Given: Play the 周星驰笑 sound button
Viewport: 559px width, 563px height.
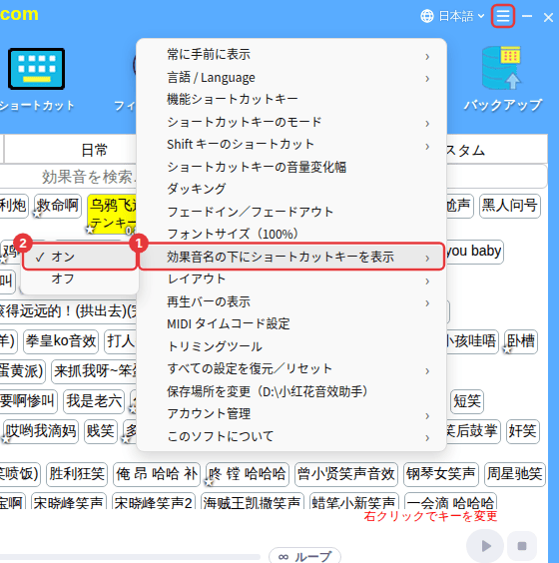Looking at the screenshot, I should point(515,474).
